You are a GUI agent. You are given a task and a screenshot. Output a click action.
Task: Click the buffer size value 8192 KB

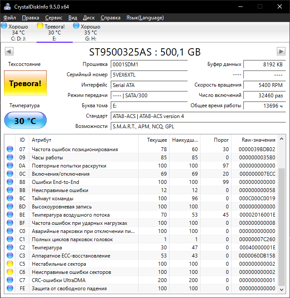(x=265, y=65)
